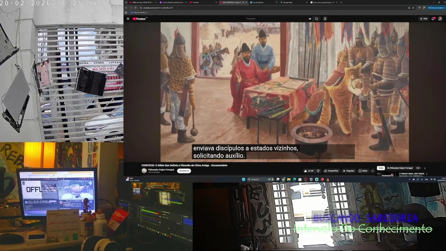Image resolution: width=446 pixels, height=251 pixels.
Task: Start voice search with the microphone icon
Action: pos(325,19)
